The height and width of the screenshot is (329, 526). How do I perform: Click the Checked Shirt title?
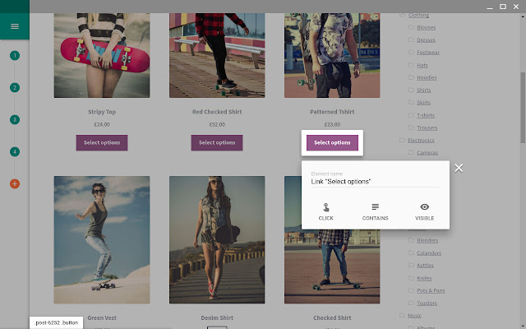click(x=332, y=318)
